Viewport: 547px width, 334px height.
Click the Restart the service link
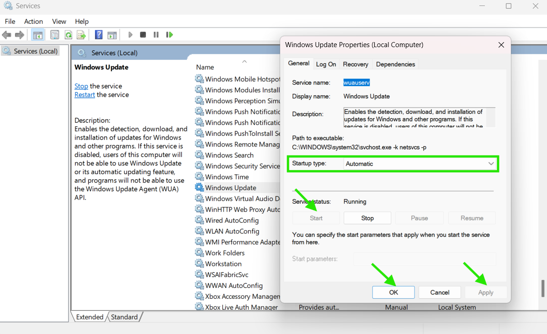85,95
